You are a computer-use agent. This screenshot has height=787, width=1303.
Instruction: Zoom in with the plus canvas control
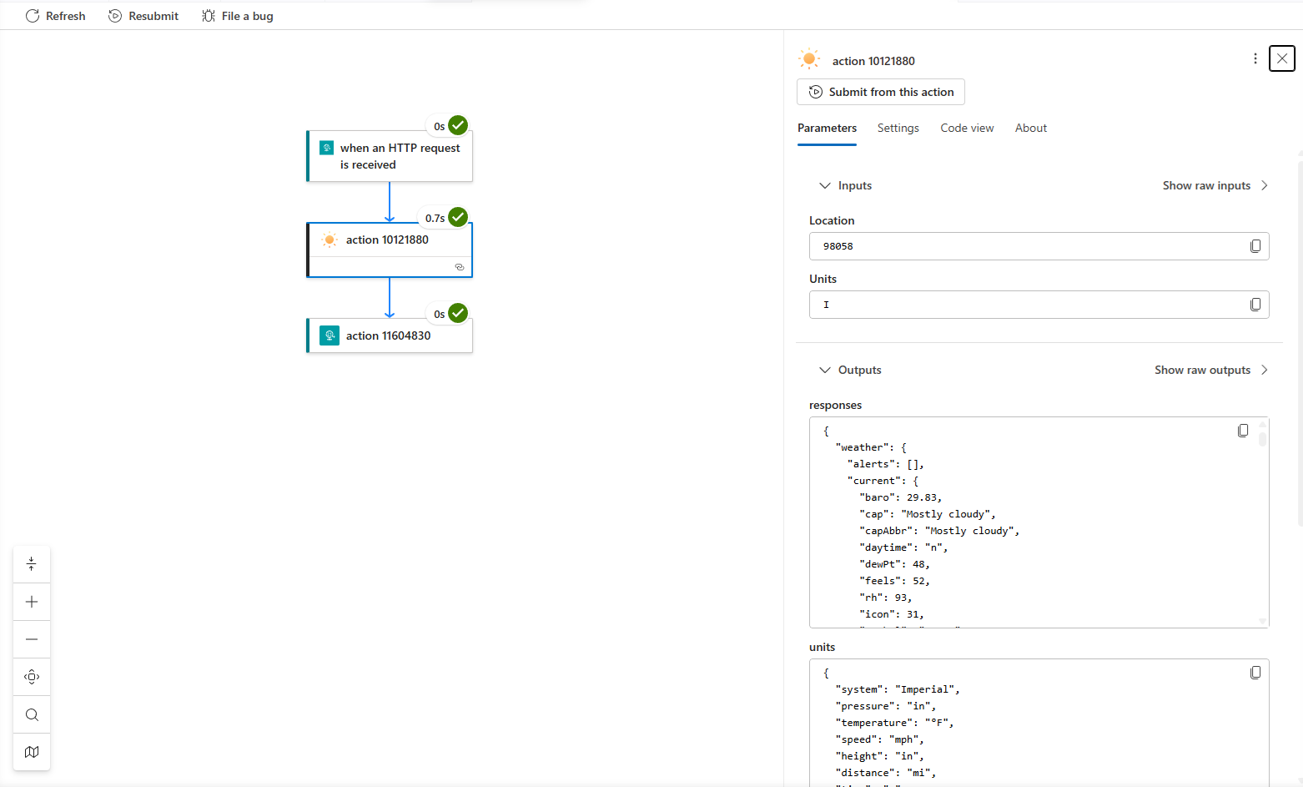pos(32,602)
